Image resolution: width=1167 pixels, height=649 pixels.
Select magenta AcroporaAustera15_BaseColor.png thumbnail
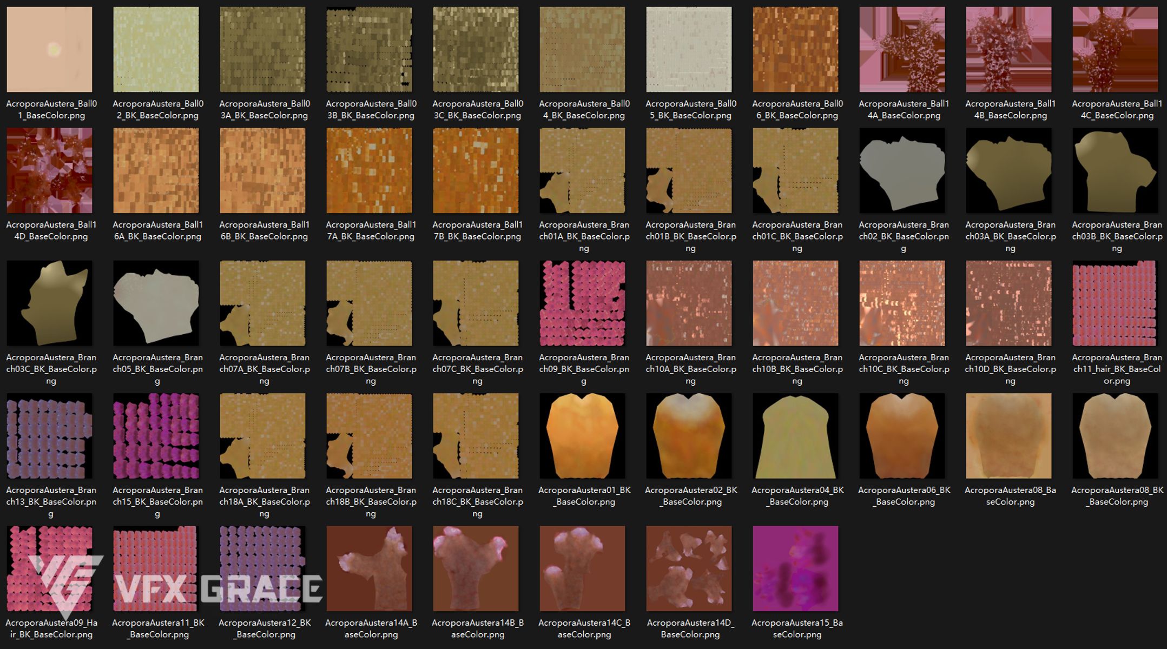coord(795,568)
